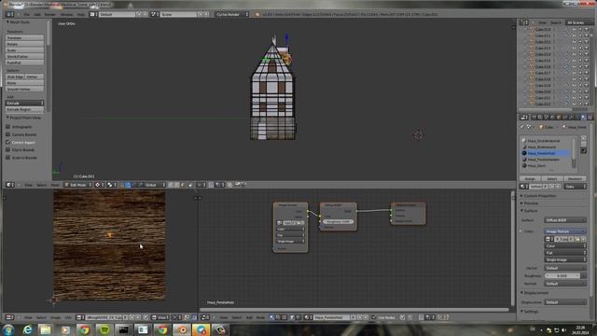Viewport: 597px width, 336px height.
Task: Click the Roughness field on Diffuse node
Action: (338, 222)
